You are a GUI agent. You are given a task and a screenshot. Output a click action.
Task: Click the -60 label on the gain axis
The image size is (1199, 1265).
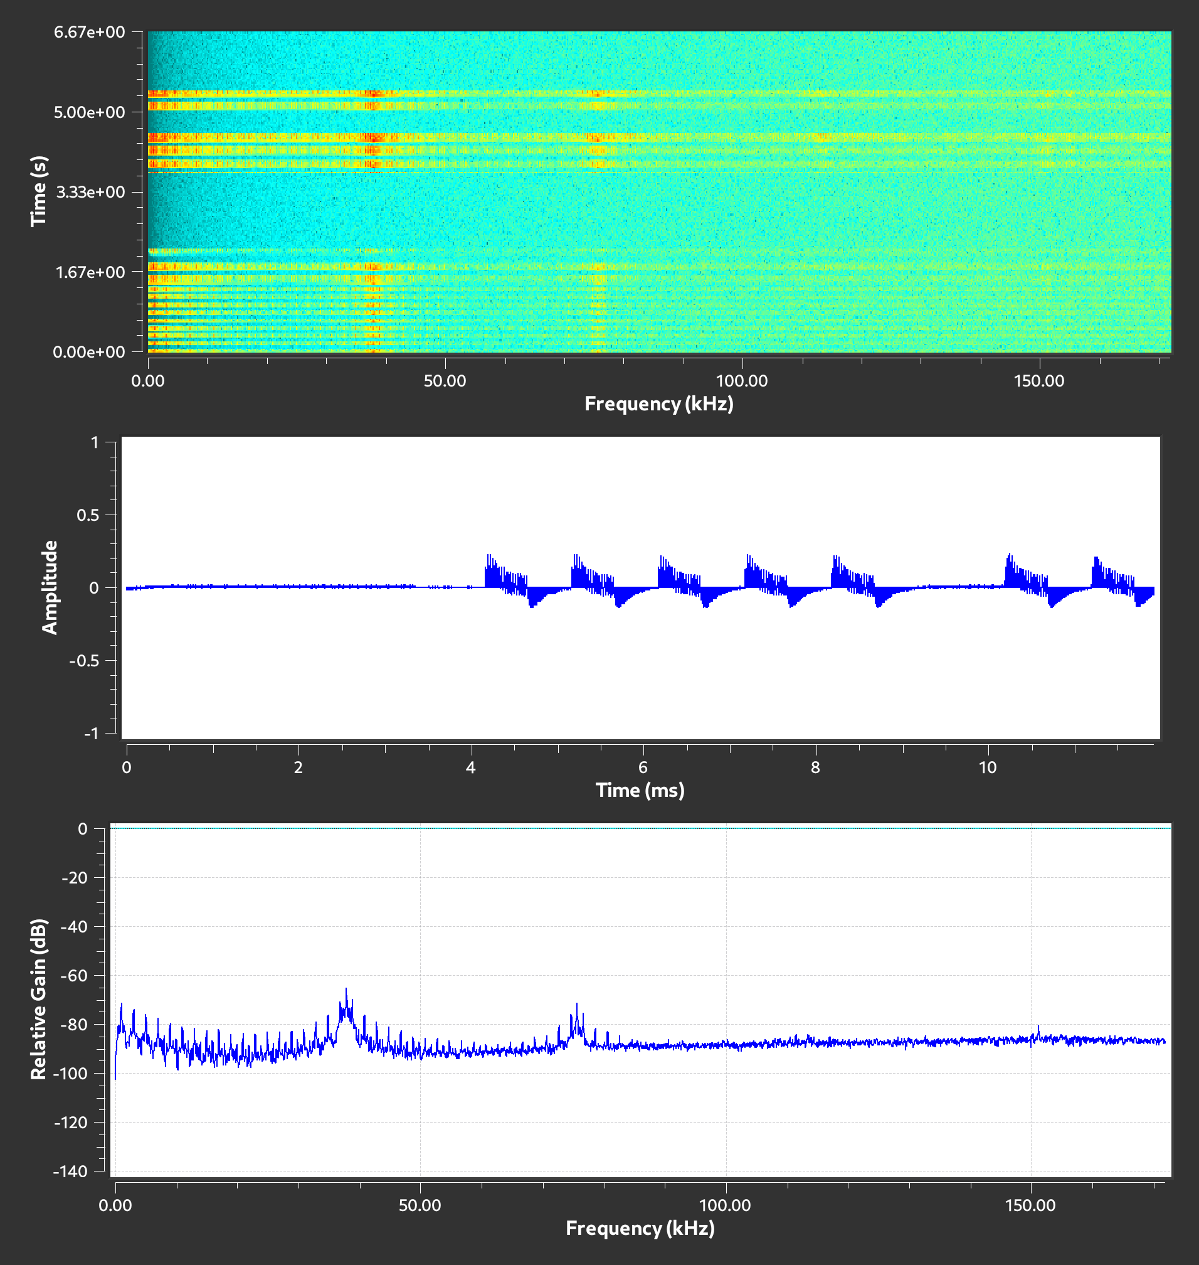tap(74, 976)
